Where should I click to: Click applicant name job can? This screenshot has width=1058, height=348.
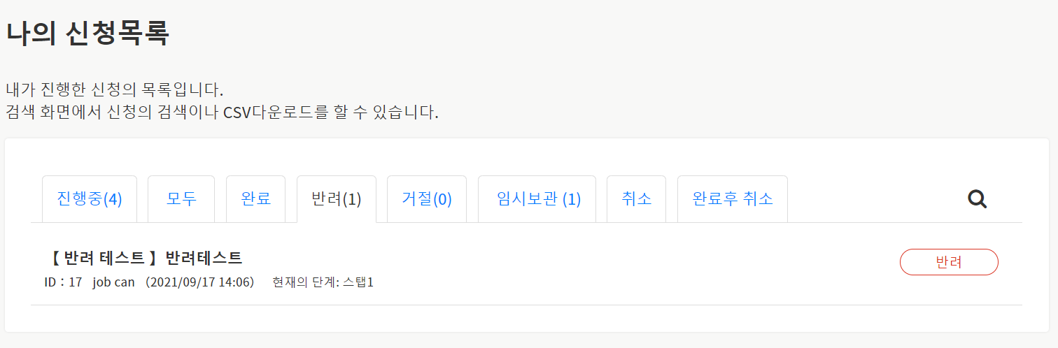pos(113,283)
